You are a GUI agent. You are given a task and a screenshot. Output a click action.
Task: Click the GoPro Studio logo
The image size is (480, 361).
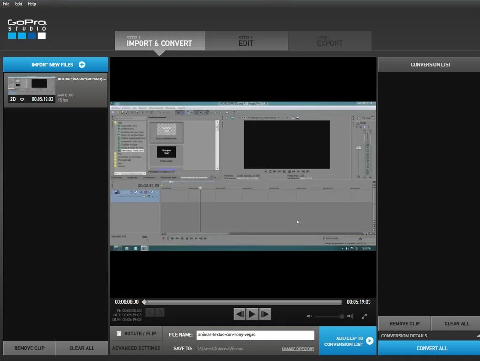[27, 29]
